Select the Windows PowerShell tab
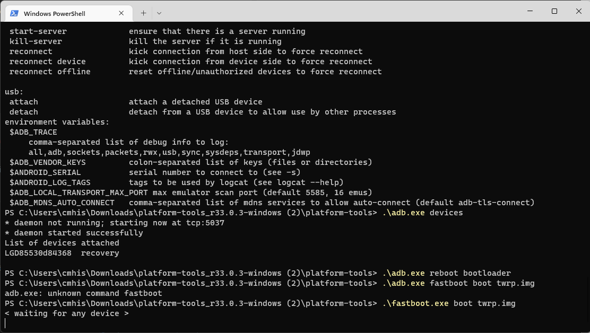The image size is (590, 333). click(58, 13)
